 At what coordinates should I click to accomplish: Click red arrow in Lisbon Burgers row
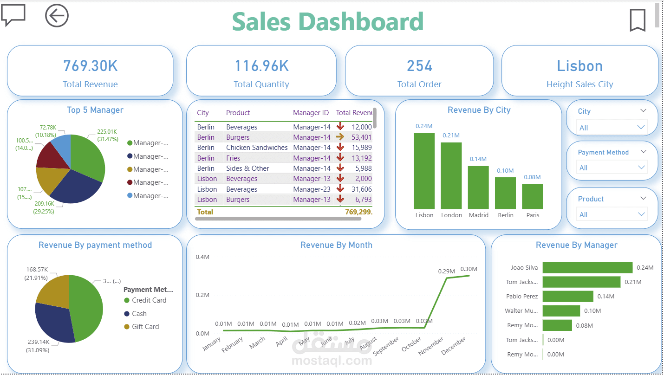point(340,199)
